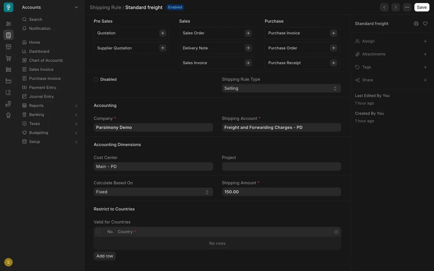Follow the Shipping Rule breadcrumb link
Screen dimensions: 434x271
(105, 7)
